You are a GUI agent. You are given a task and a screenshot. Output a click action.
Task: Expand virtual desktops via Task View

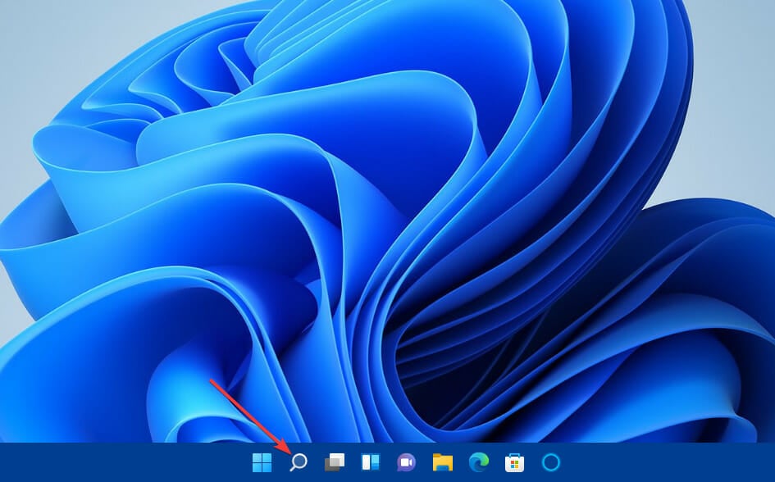(333, 463)
